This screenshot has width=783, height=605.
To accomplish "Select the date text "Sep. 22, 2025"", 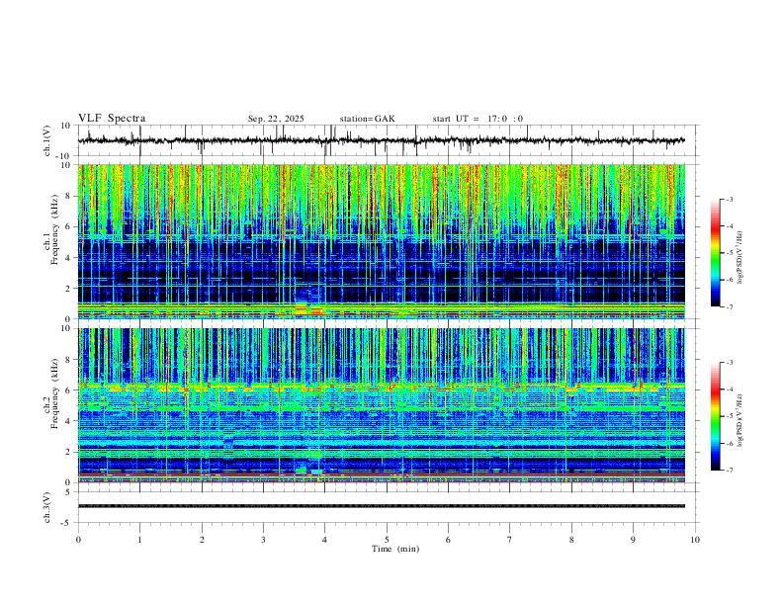I will [x=276, y=119].
